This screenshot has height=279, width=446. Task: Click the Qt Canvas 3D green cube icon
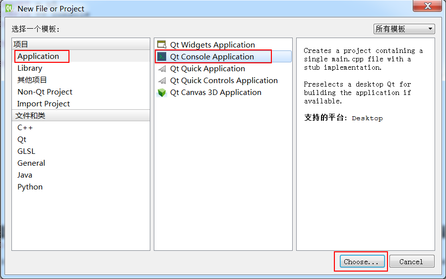(x=162, y=93)
